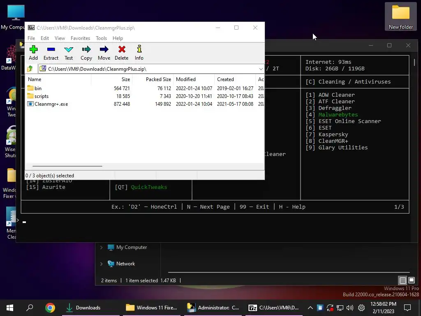421x316 pixels.
Task: Sort by the Packed Size column
Action: pos(153,79)
